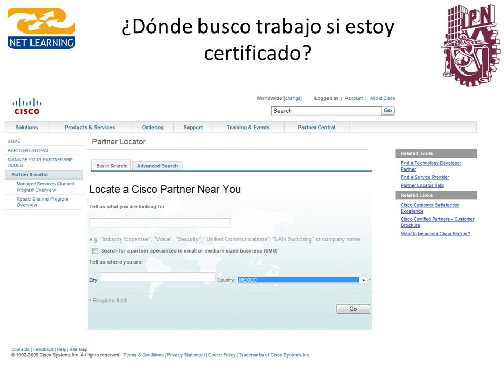Click the Go button beside the Search box
Screen dimensions: 504x378
pos(388,111)
